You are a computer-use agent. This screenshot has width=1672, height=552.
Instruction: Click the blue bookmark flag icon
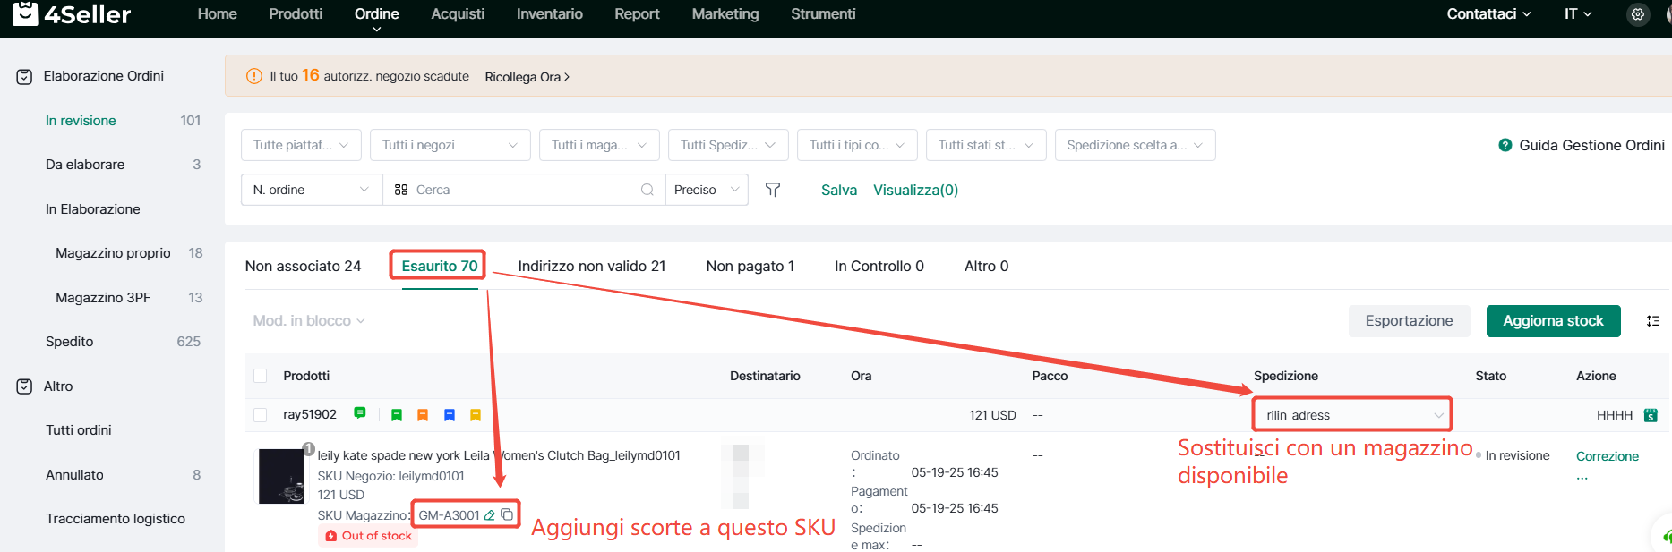point(450,415)
